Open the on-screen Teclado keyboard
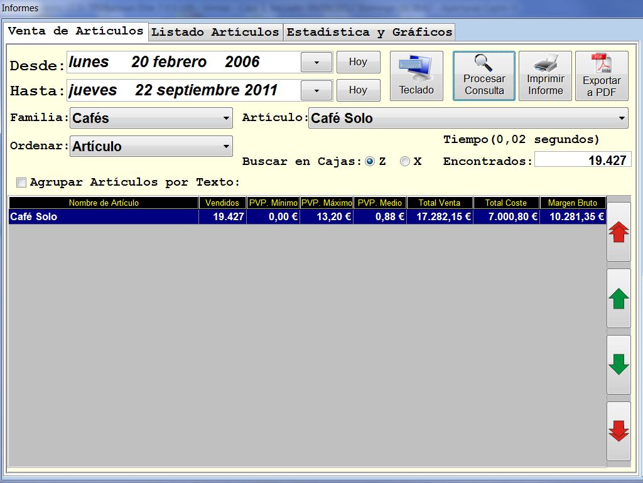 (416, 76)
